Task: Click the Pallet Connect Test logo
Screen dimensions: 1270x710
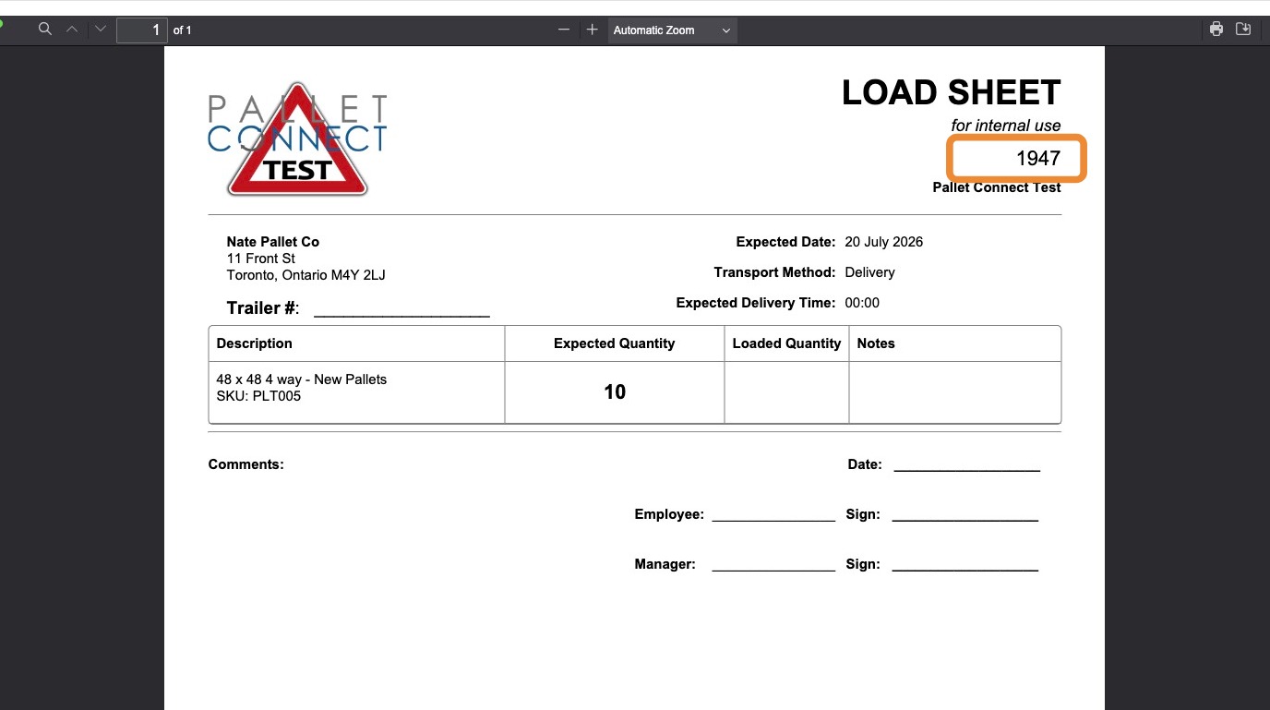Action: [x=297, y=138]
